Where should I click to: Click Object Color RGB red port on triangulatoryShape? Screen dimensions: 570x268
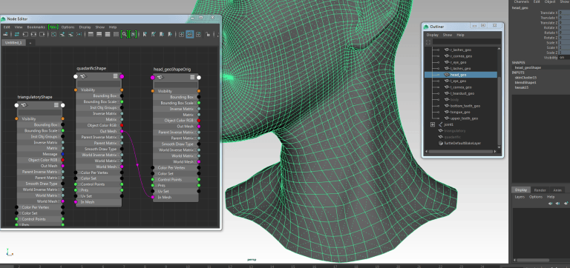pos(62,160)
